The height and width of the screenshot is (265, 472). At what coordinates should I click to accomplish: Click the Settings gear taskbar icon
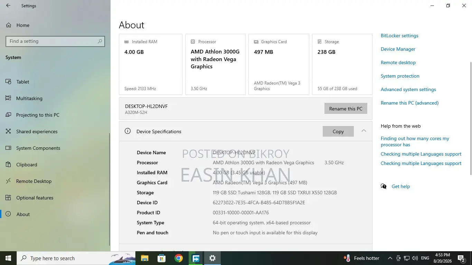coord(213,258)
